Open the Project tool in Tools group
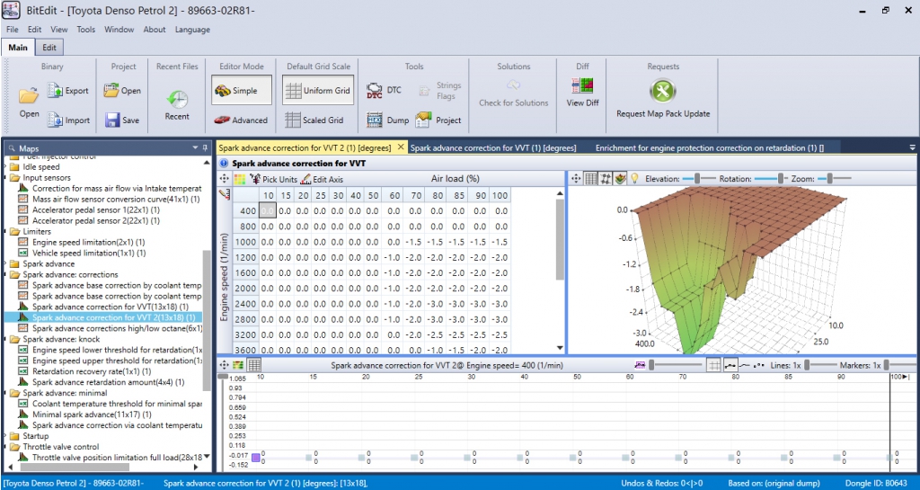The height and width of the screenshot is (490, 920). tap(438, 120)
